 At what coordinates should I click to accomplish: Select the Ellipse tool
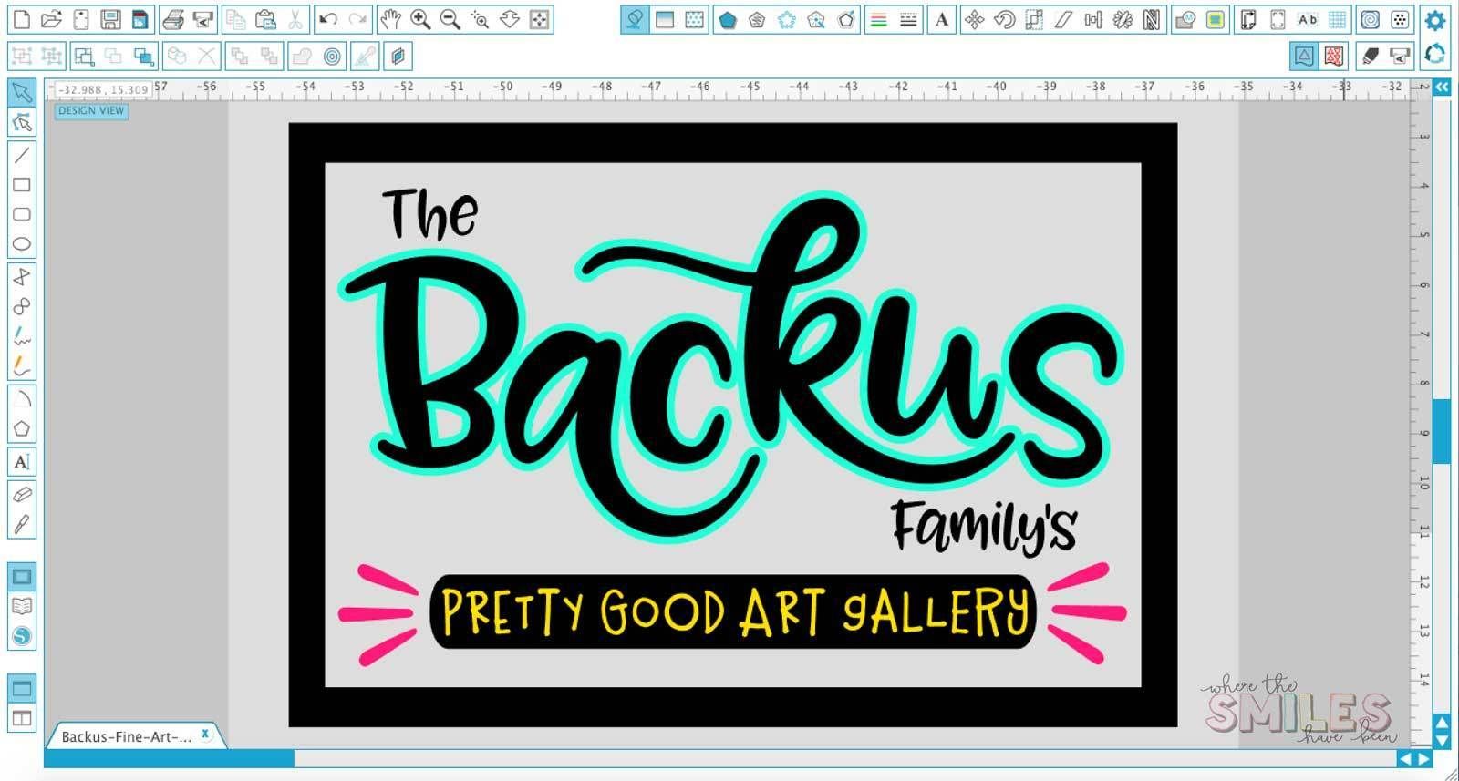click(x=22, y=244)
